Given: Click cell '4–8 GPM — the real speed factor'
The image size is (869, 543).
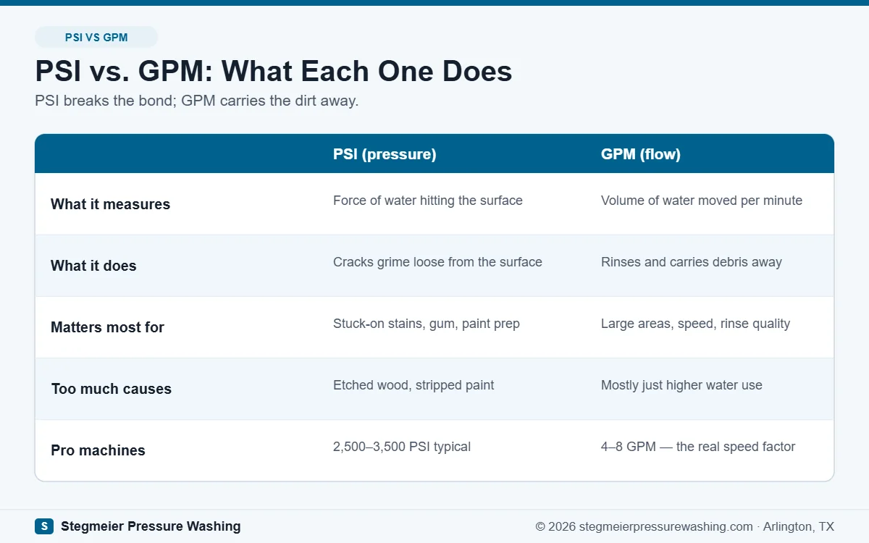Looking at the screenshot, I should [698, 447].
